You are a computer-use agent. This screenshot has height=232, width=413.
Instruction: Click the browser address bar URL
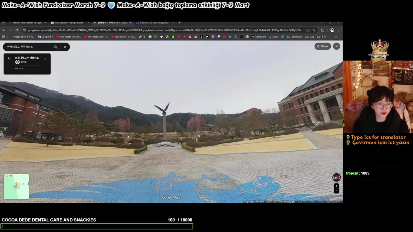(165, 30)
